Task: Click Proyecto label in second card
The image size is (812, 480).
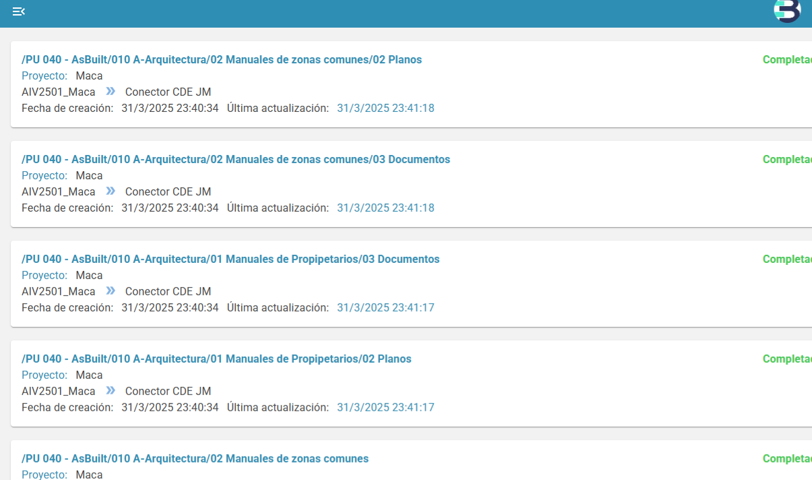Action: pos(44,175)
